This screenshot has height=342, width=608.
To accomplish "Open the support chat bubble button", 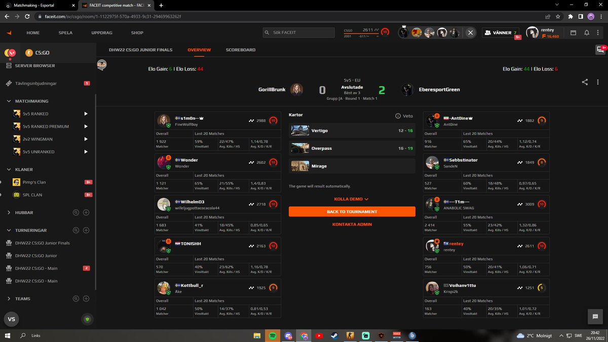I will click(596, 316).
